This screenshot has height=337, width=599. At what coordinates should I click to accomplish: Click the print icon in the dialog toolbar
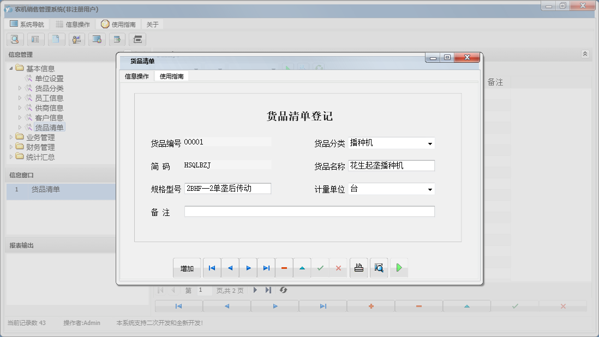click(358, 268)
